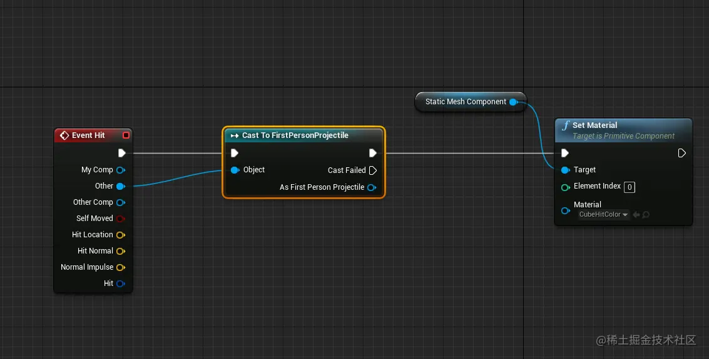Image resolution: width=709 pixels, height=359 pixels.
Task: Click the cast arrow icon on Cast node
Action: click(x=235, y=135)
